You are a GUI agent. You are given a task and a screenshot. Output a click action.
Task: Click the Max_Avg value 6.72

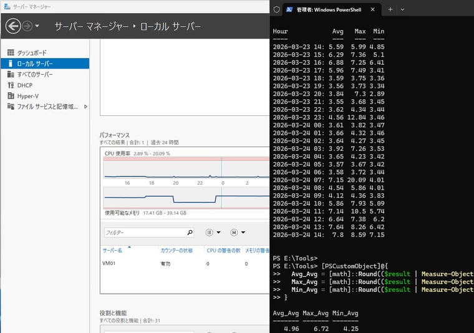click(321, 329)
